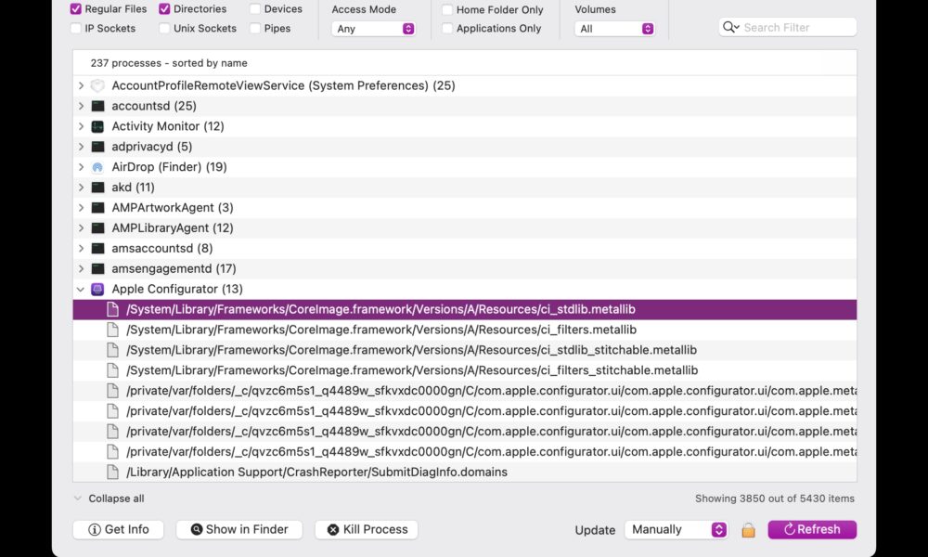Image resolution: width=928 pixels, height=557 pixels.
Task: Expand the amsengagementd (17) process
Action: (81, 268)
